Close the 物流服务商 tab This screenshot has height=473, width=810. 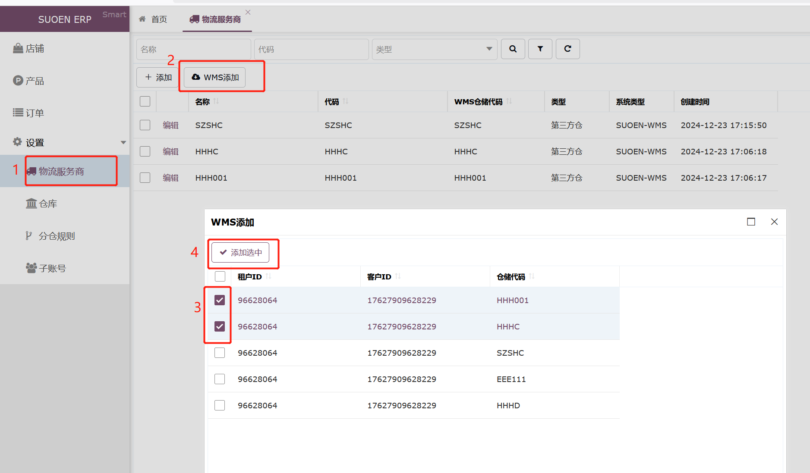click(248, 12)
